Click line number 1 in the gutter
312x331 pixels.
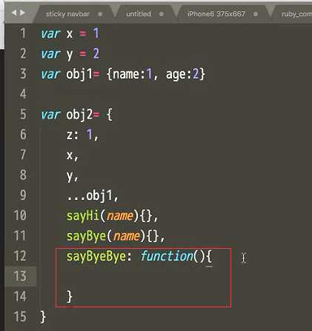(23, 33)
